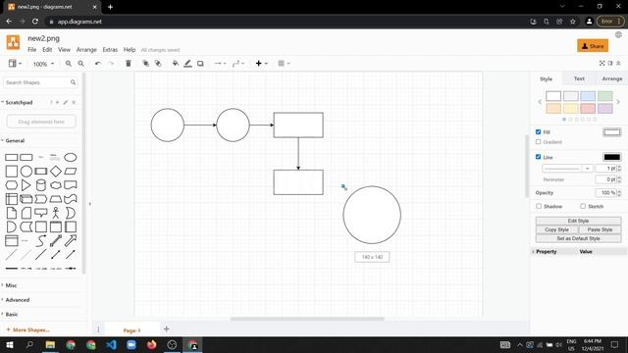Click the Zoom Out magnifier icon
Screen dimensions: 628x353
point(80,64)
